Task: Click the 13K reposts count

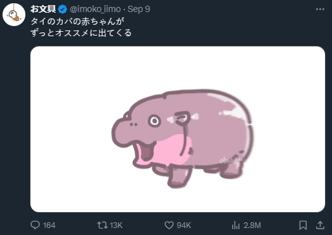Action: pos(116,225)
